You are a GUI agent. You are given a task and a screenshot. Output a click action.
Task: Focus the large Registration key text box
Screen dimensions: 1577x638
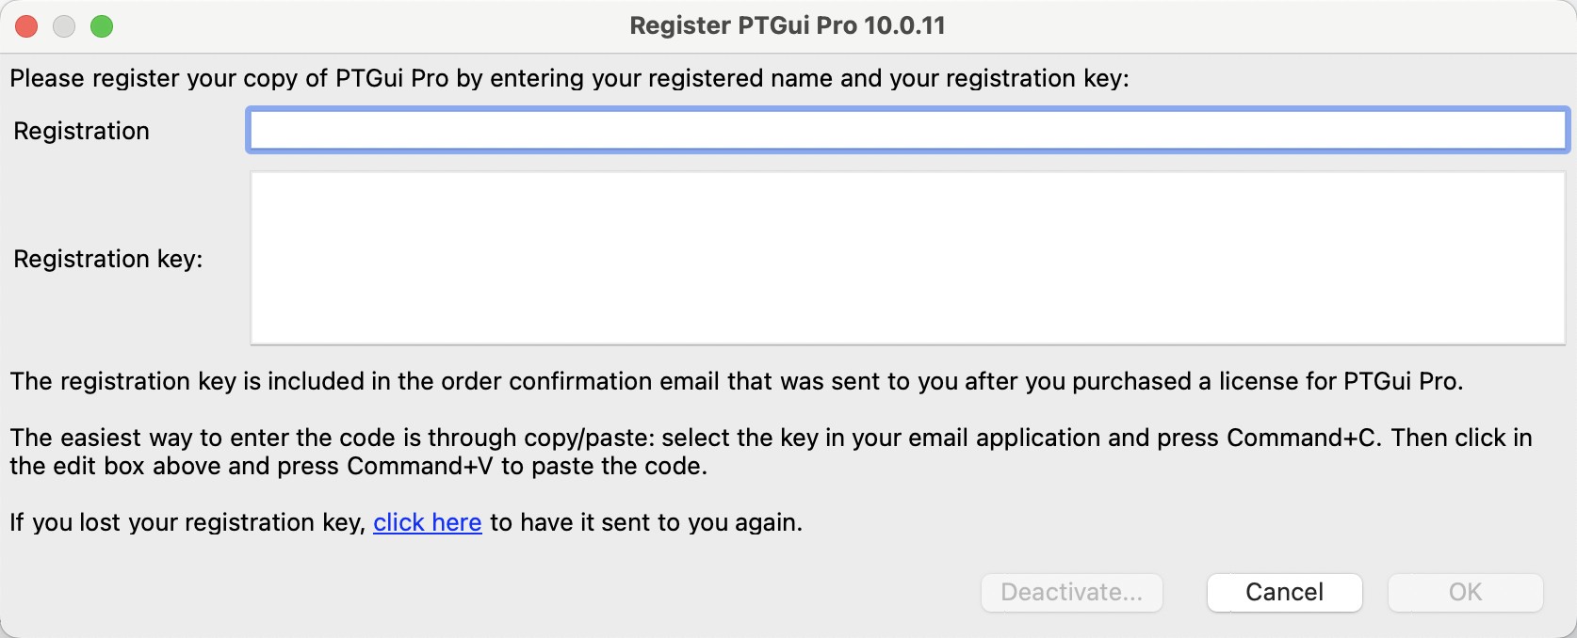[x=906, y=258]
